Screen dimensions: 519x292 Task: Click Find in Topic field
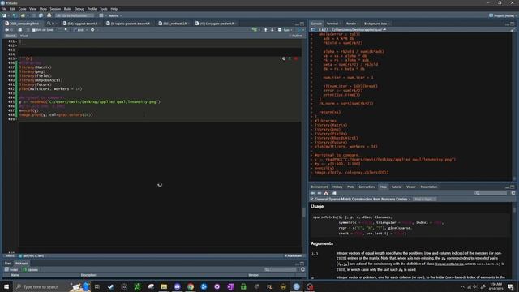[424, 200]
